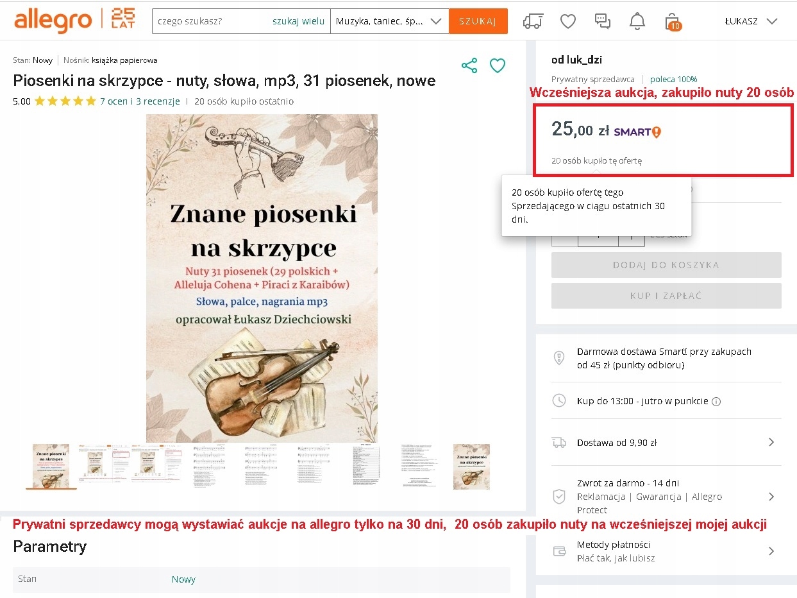Focus the czego szukasz search field
This screenshot has width=797, height=598.
[x=212, y=21]
